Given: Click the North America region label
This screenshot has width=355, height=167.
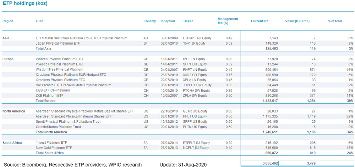Looking at the screenshot, I should [x=14, y=111].
